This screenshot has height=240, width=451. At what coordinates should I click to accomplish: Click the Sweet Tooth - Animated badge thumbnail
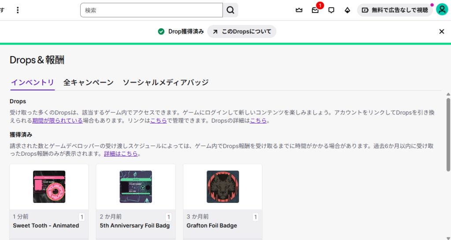(x=49, y=187)
